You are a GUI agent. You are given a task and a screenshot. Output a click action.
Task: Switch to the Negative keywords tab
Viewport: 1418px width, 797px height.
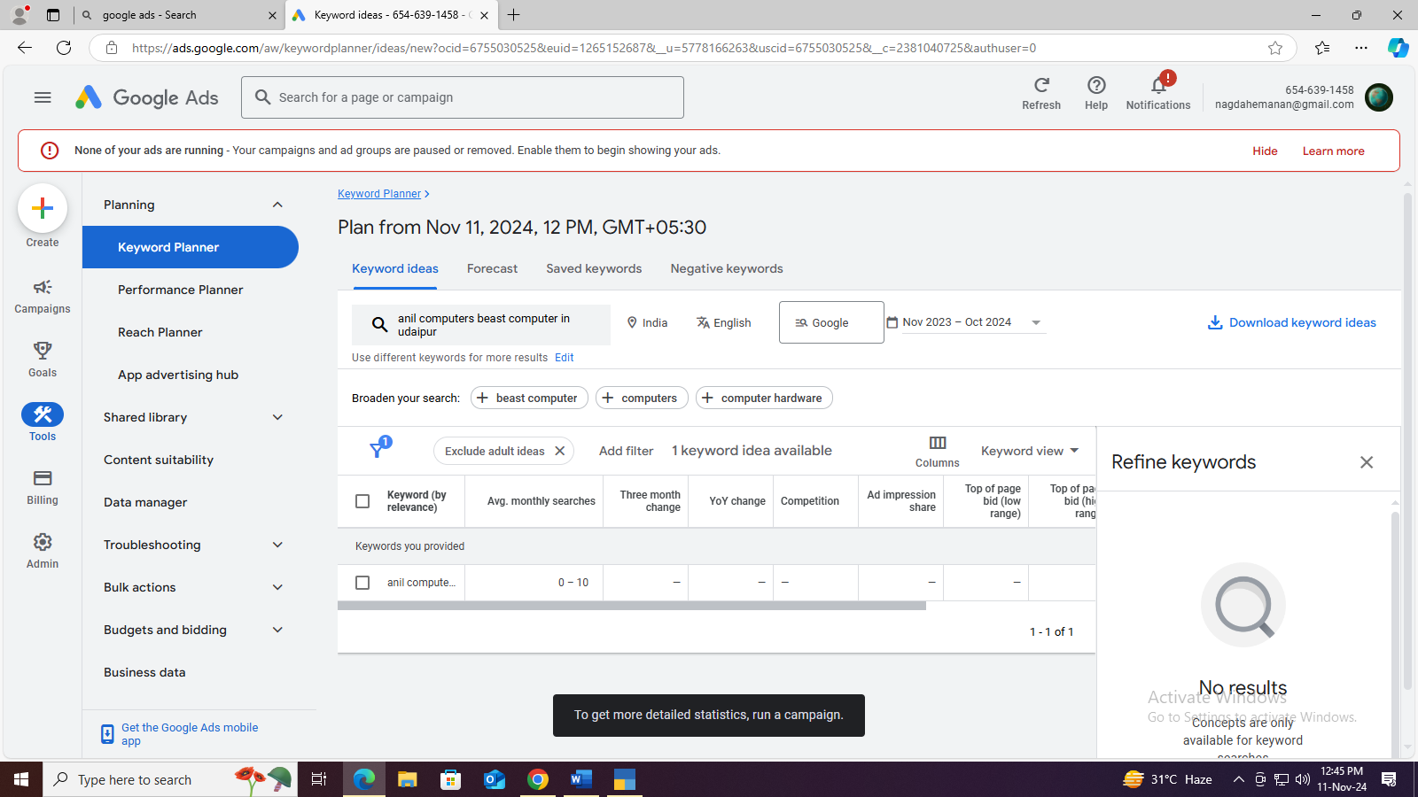(x=726, y=268)
